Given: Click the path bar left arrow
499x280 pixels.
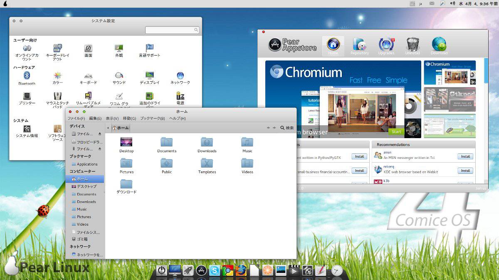Looking at the screenshot, I should 108,128.
